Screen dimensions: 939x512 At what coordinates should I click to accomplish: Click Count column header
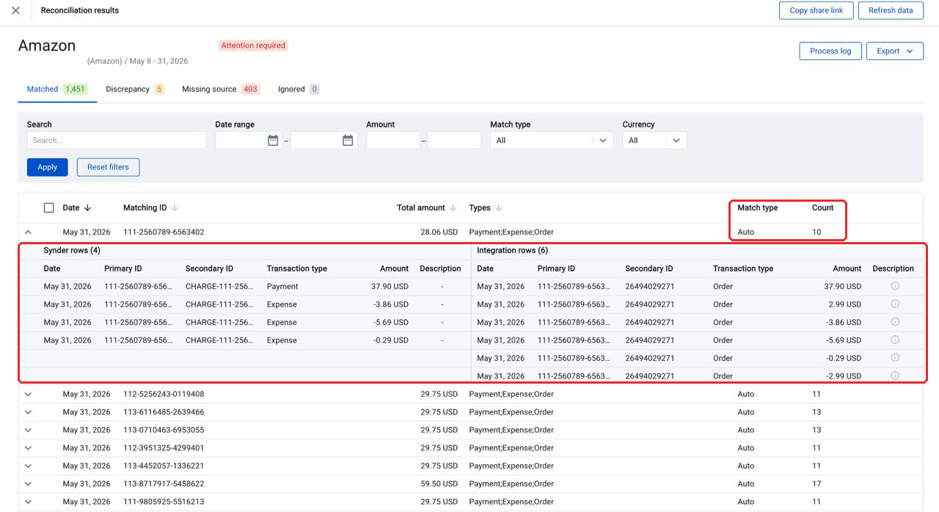pyautogui.click(x=822, y=208)
